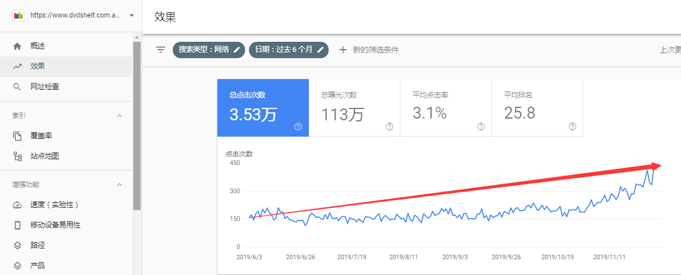The width and height of the screenshot is (681, 275).
Task: Click 新的筛选条件 to add filter
Action: [376, 50]
